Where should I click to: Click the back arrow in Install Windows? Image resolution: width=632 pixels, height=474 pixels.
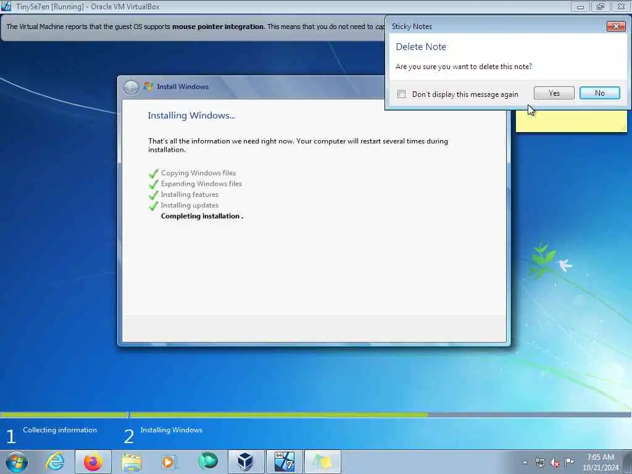[131, 87]
